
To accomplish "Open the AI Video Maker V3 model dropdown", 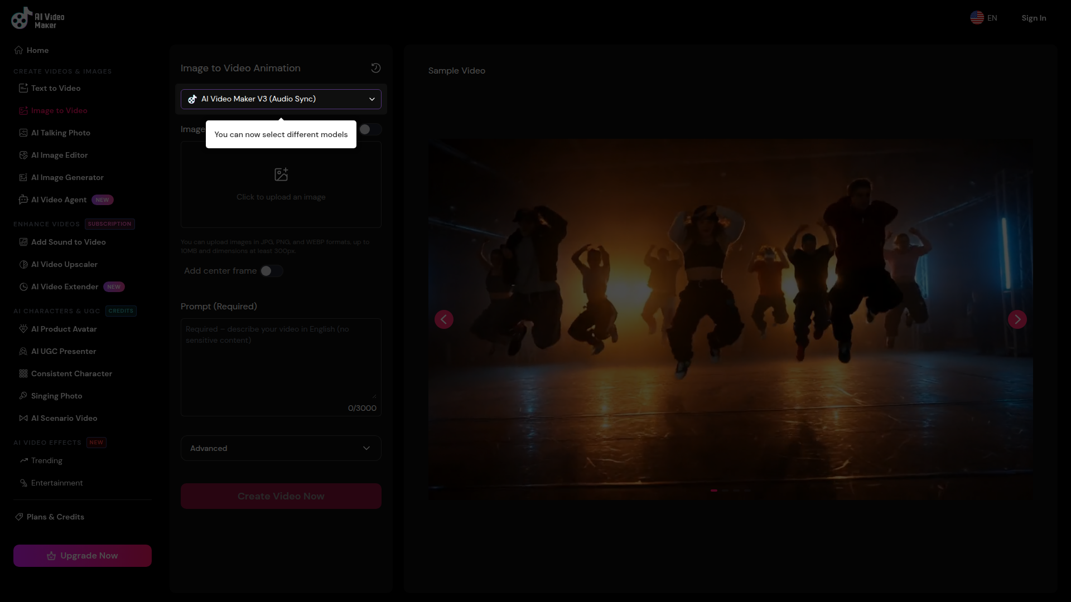I will (281, 99).
